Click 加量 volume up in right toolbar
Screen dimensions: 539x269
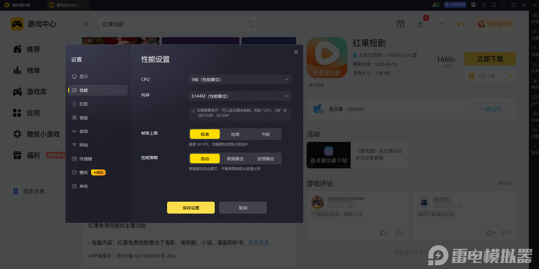pos(535,35)
